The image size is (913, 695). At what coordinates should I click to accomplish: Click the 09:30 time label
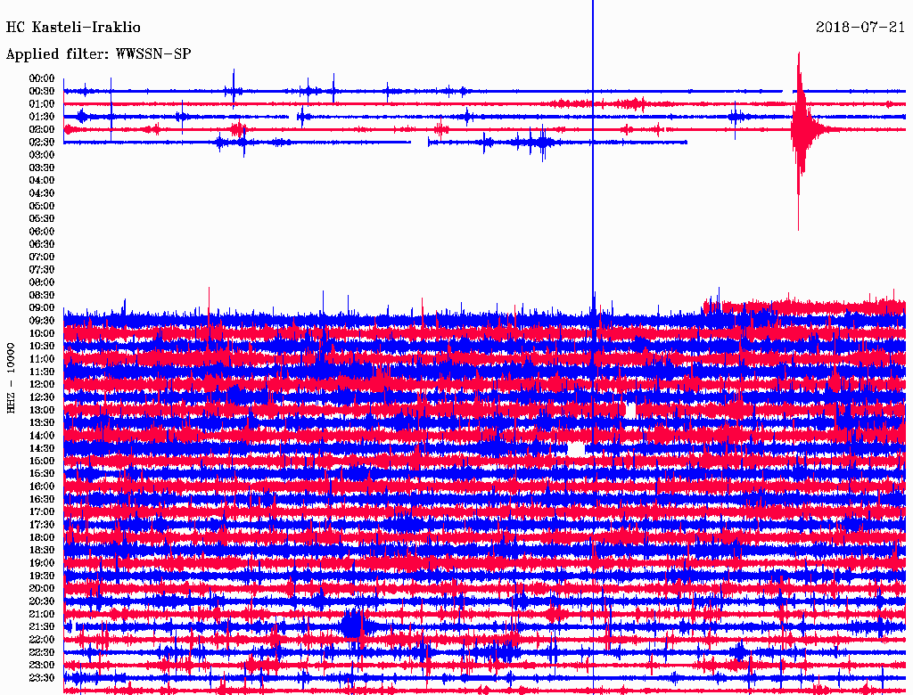[x=42, y=321]
